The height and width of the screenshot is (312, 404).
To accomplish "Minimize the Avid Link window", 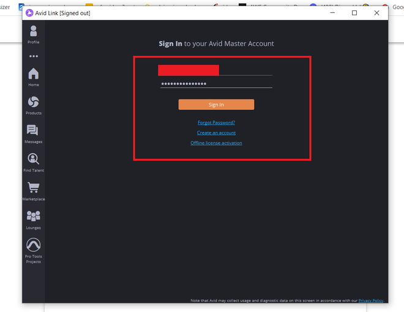I will tap(332, 13).
